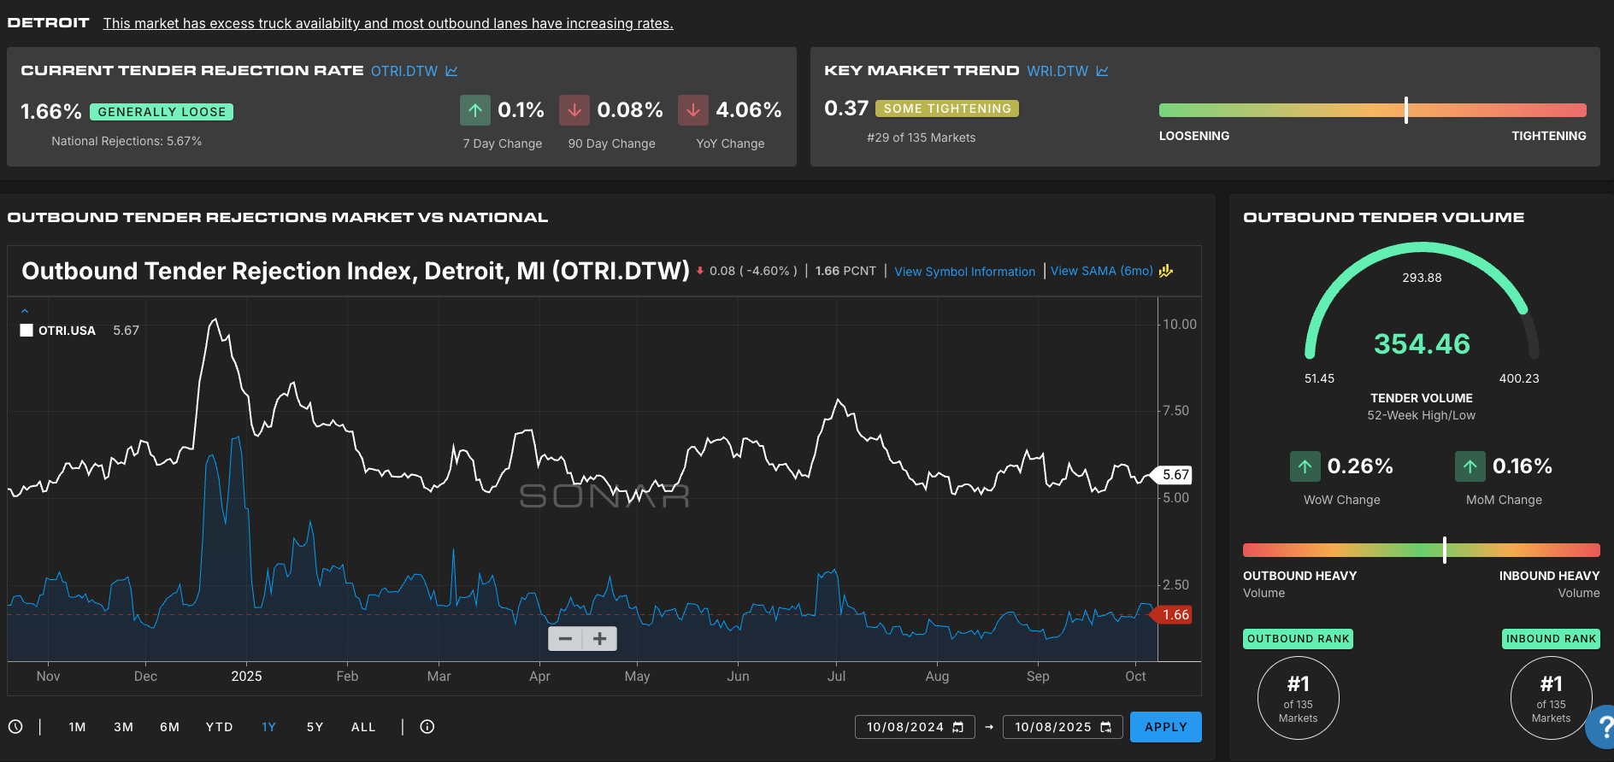Click the 10/08/2024 start date field
Screen dimensions: 1614x762
tap(904, 727)
